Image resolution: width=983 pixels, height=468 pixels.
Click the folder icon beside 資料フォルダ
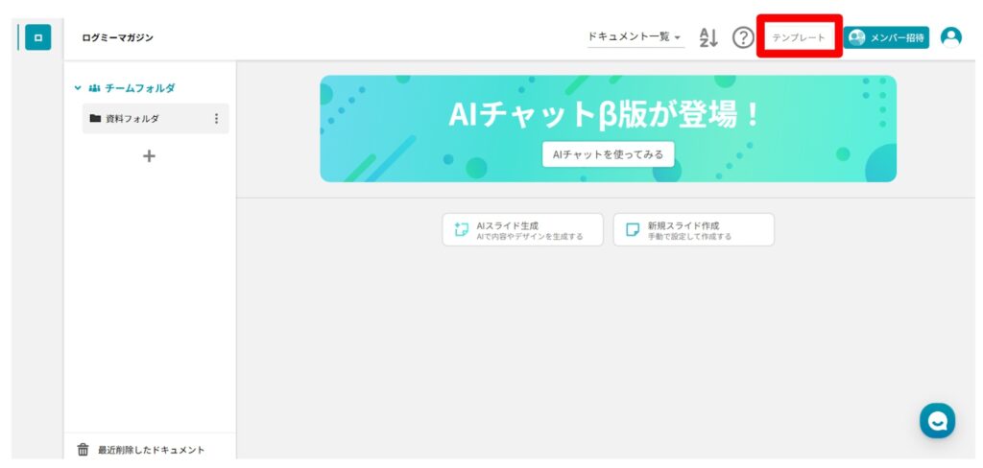[x=95, y=119]
